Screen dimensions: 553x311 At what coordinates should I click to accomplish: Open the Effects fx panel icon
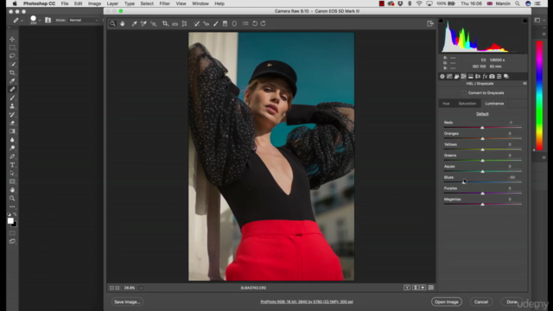[x=485, y=76]
